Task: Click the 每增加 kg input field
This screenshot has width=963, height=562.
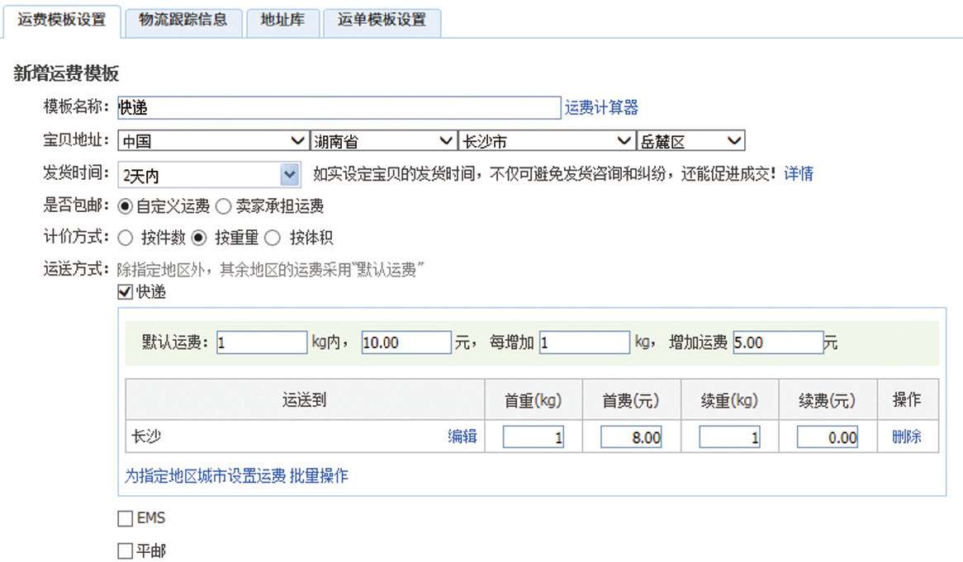Action: point(585,342)
